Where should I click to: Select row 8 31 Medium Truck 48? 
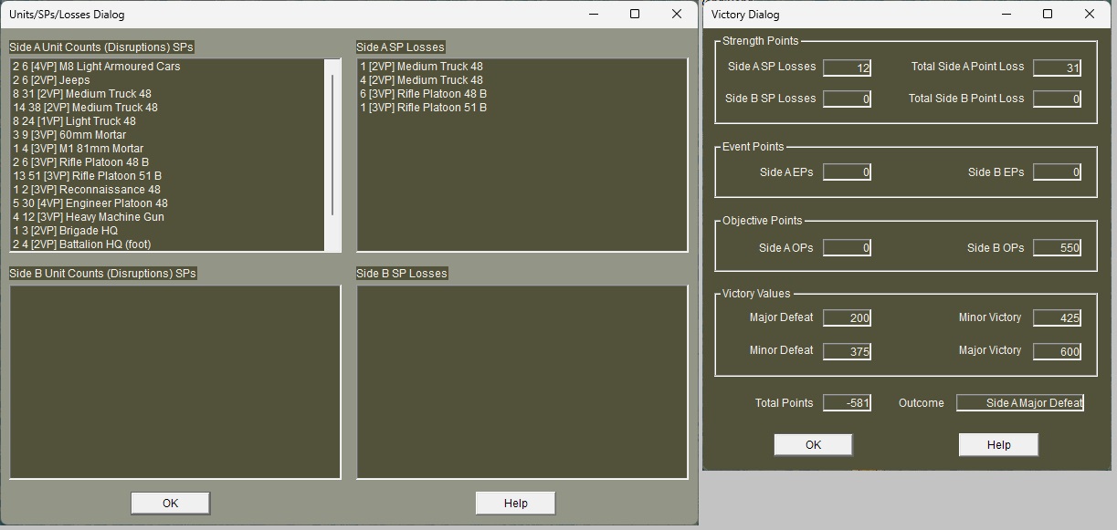(x=168, y=94)
